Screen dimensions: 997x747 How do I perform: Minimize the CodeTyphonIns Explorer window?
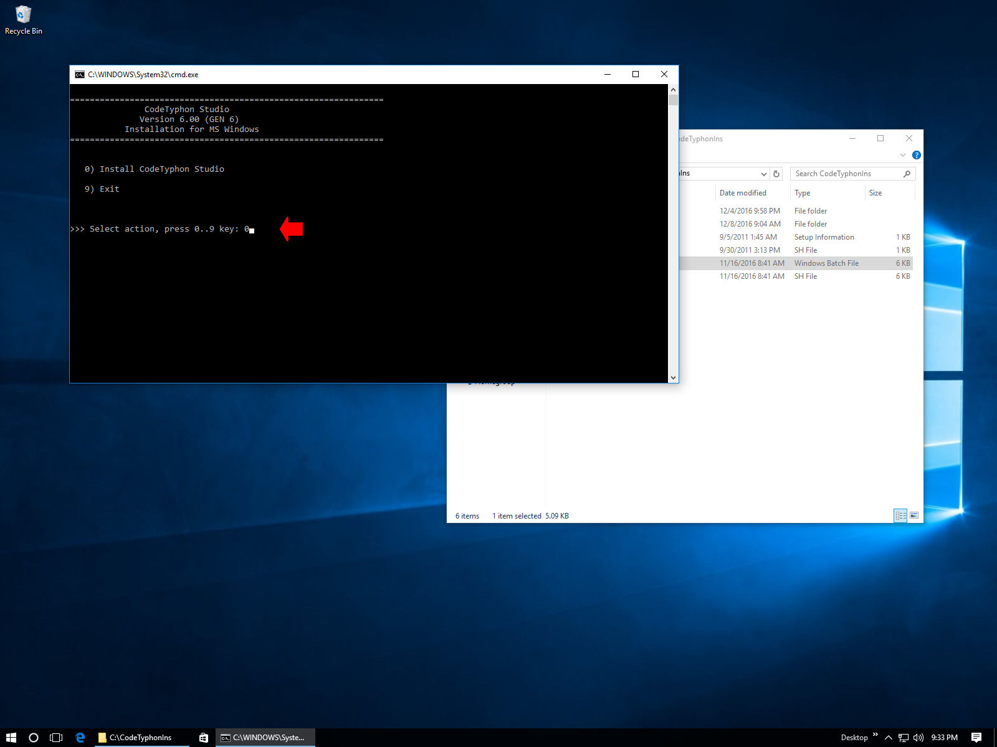(x=852, y=138)
